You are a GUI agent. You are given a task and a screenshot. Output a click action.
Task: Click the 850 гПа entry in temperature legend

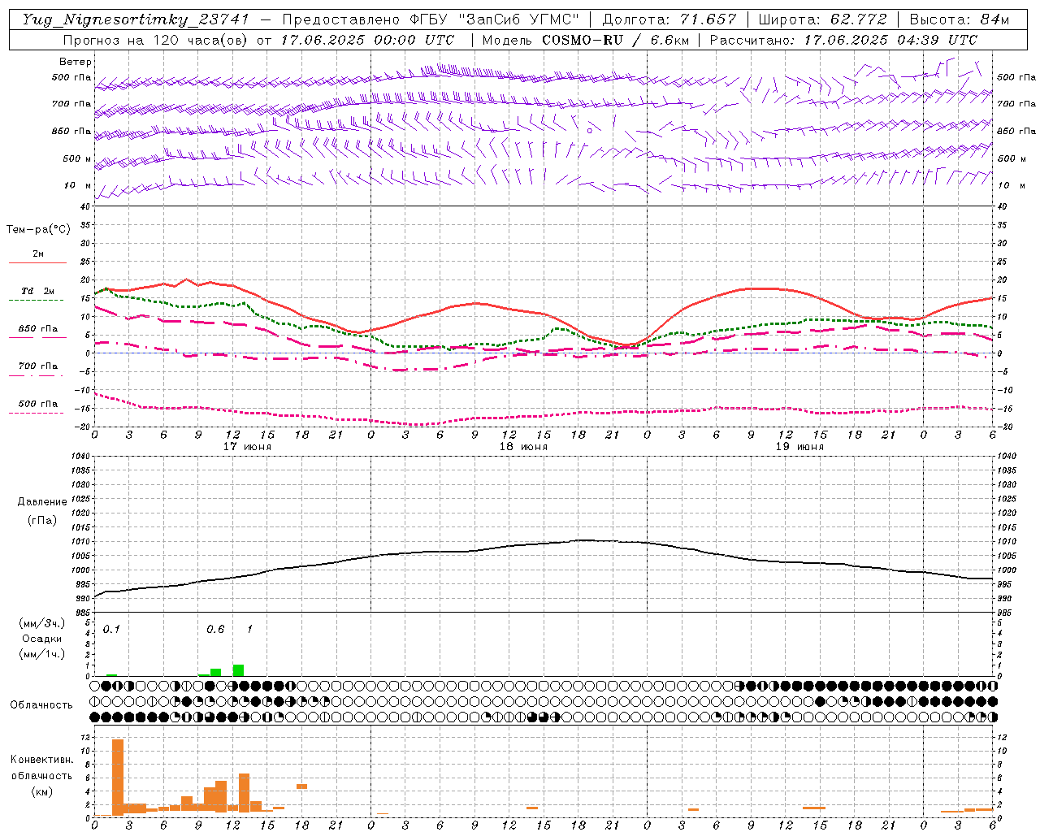click(37, 329)
